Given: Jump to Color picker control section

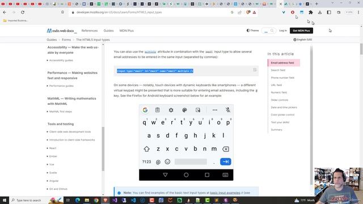Looking at the screenshot, I should click(282, 114).
